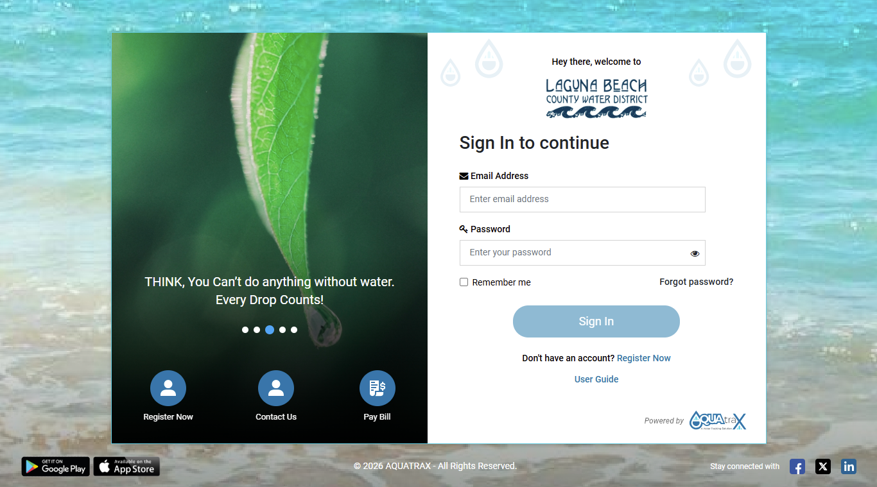877x487 pixels.
Task: Open the User Guide link
Action: pyautogui.click(x=596, y=379)
